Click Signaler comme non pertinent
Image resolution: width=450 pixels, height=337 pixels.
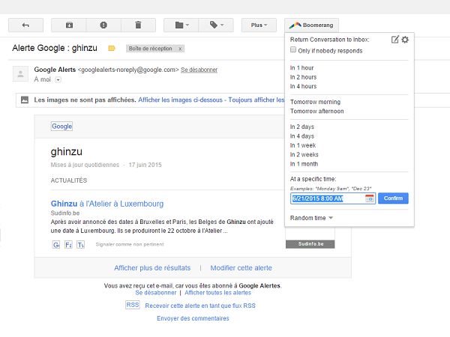tap(130, 244)
